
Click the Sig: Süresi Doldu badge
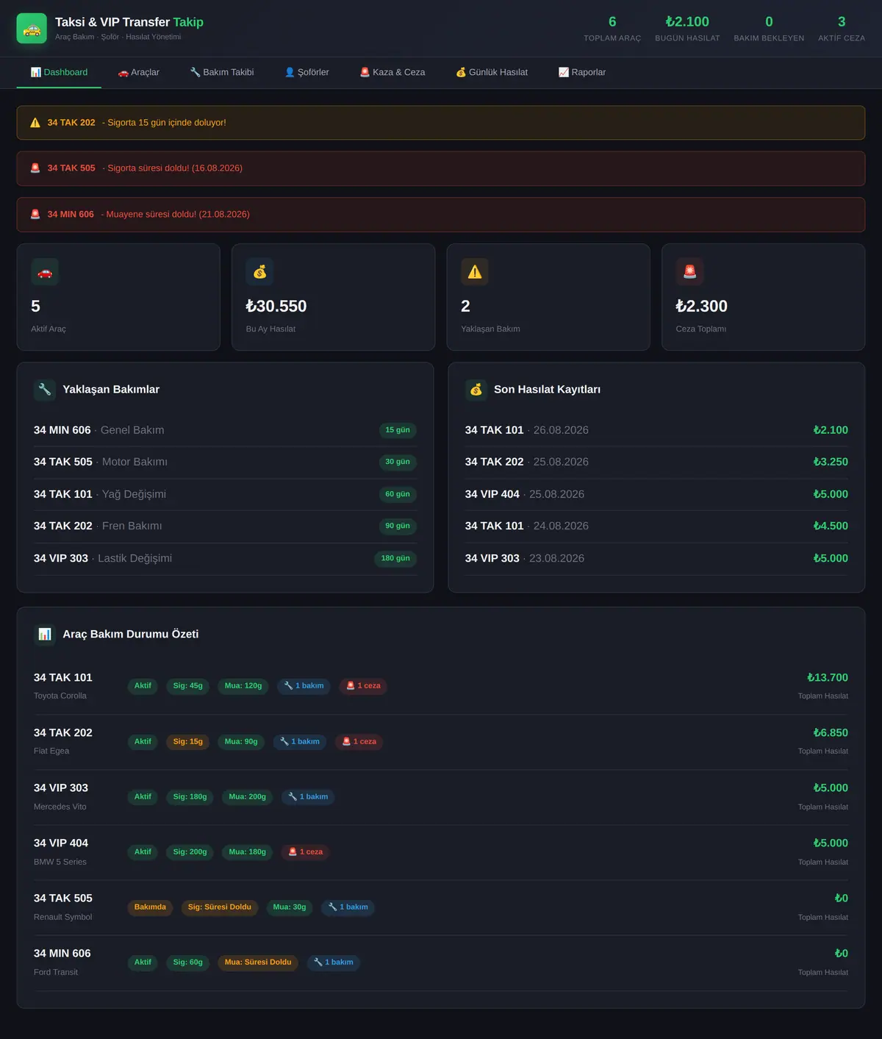220,907
